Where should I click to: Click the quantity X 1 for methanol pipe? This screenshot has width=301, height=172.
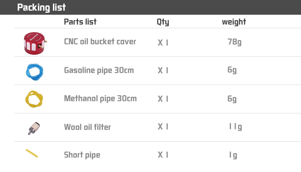[x=163, y=99]
